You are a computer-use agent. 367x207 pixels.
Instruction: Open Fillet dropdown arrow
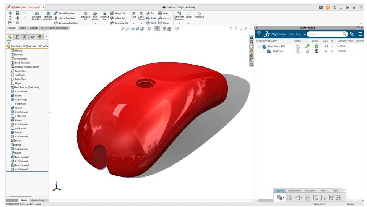134,23
